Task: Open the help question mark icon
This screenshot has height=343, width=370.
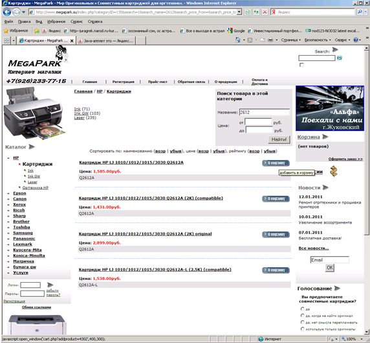Action: point(356,40)
